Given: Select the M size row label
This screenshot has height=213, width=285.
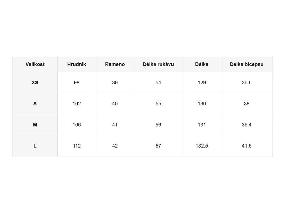Looking at the screenshot, I should point(35,125).
